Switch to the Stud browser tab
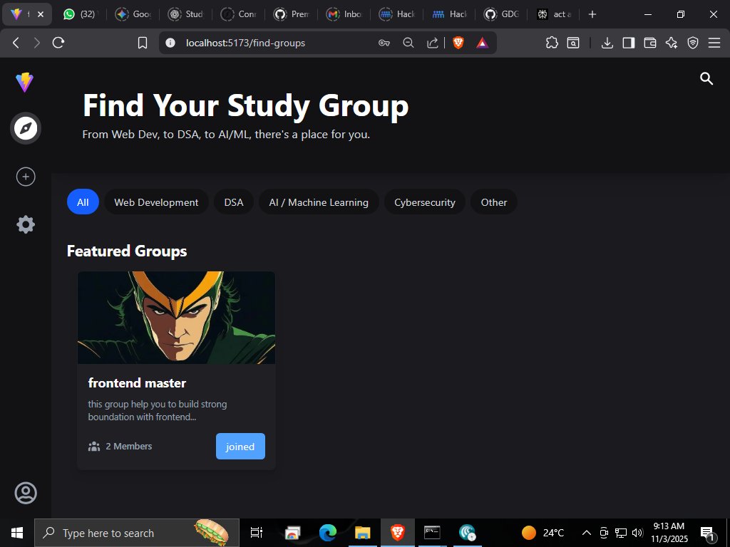Screen dimensions: 730x547 point(186,14)
